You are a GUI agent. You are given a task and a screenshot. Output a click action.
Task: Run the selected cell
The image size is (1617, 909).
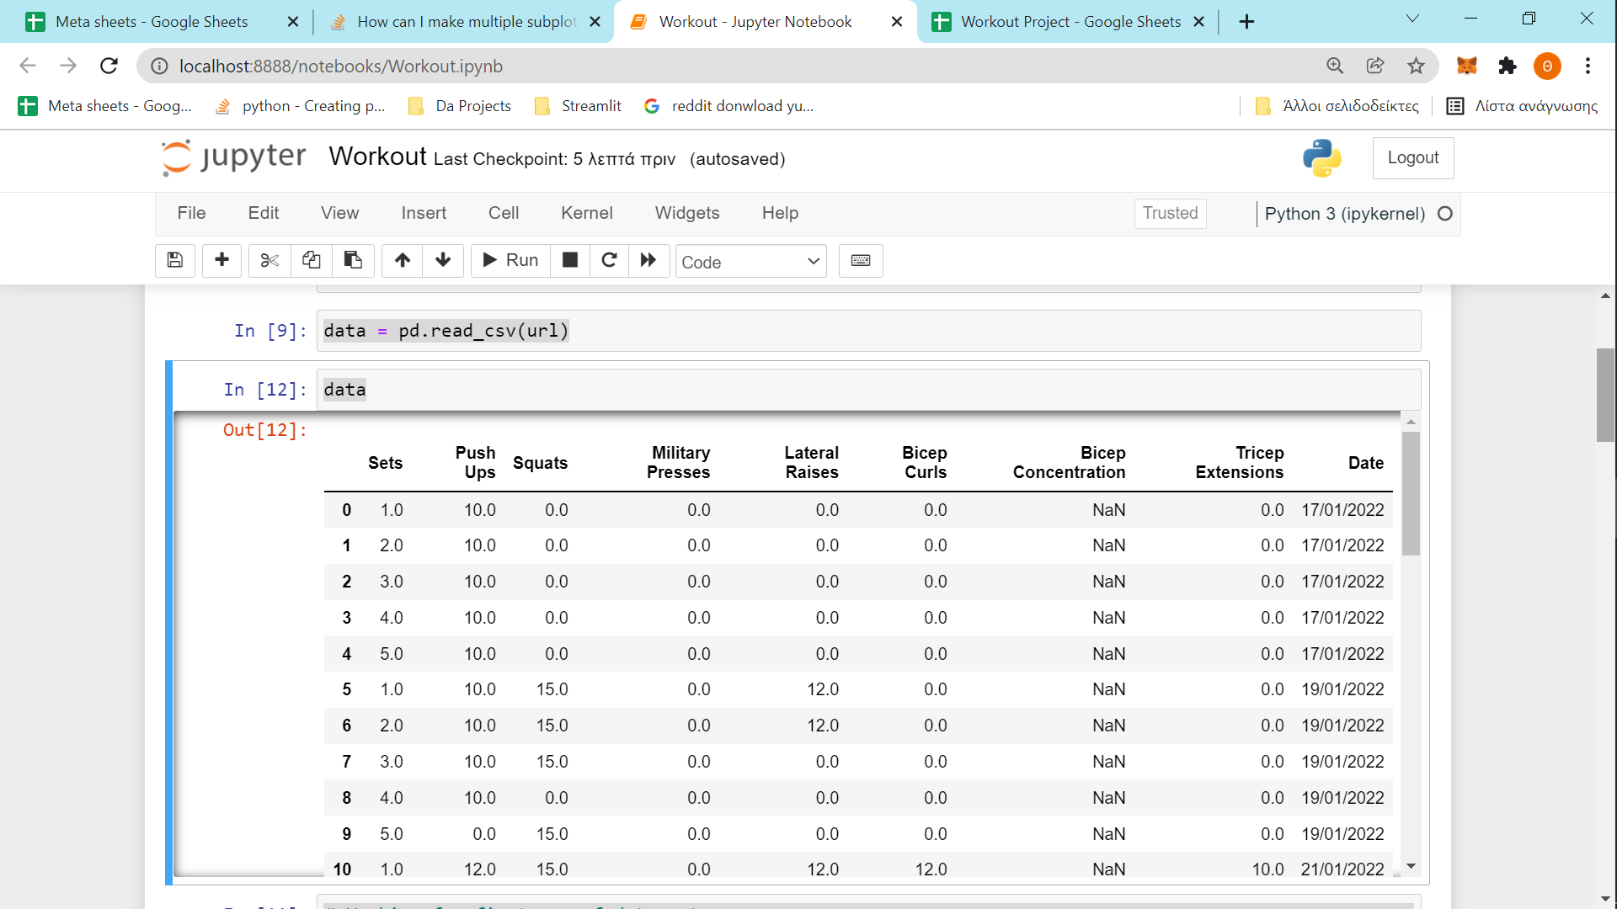pyautogui.click(x=510, y=261)
